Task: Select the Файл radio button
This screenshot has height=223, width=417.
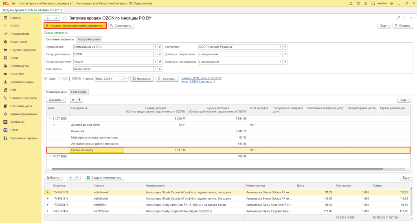Action: [x=46, y=79]
